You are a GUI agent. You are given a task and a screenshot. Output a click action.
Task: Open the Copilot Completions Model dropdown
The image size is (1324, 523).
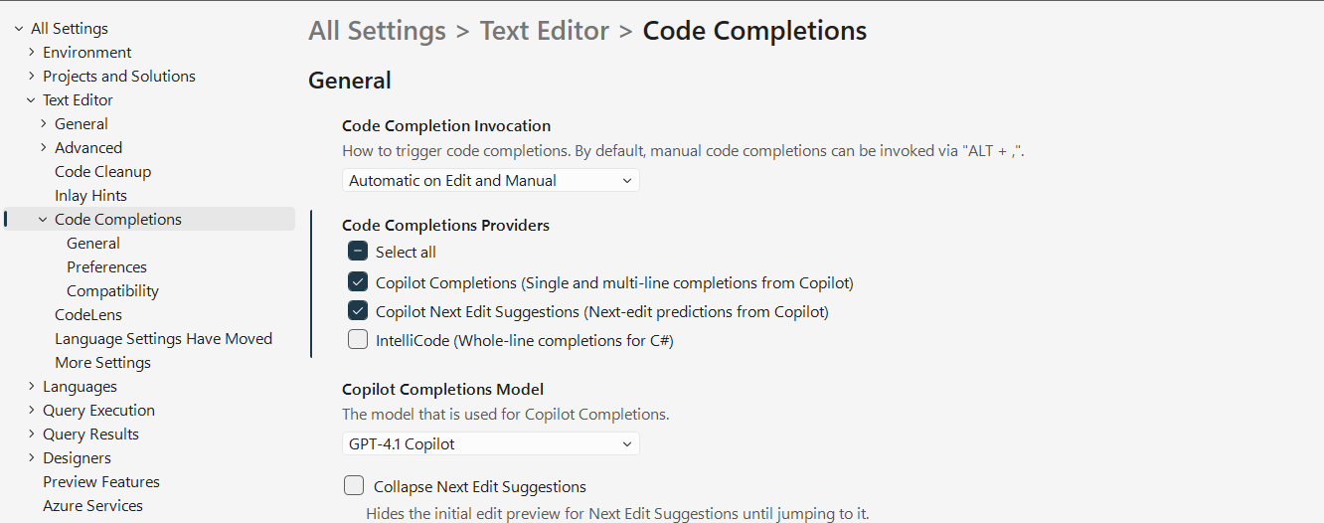click(x=491, y=443)
